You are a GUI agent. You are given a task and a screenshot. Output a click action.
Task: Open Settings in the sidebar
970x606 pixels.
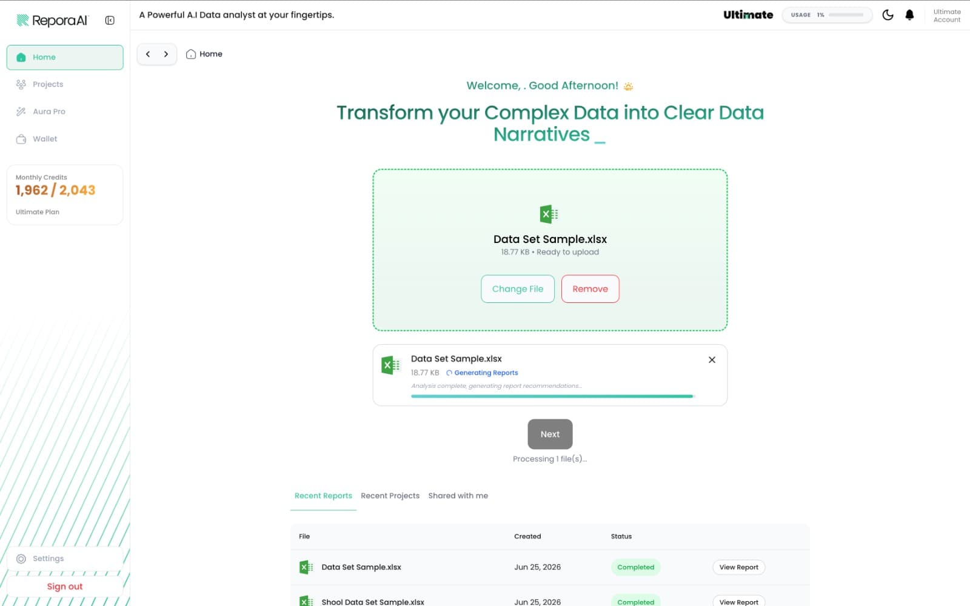[x=65, y=559]
